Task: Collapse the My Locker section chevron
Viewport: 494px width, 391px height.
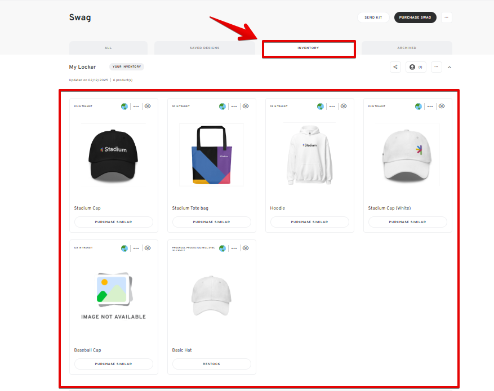Action: [x=450, y=67]
